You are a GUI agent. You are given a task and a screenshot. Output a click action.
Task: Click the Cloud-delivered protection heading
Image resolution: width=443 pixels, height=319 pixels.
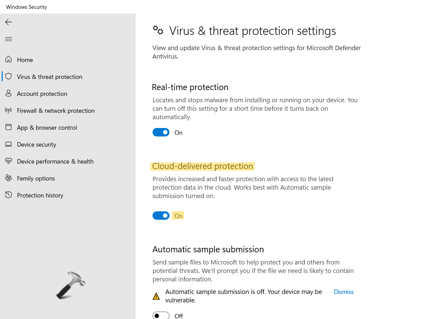pos(202,166)
